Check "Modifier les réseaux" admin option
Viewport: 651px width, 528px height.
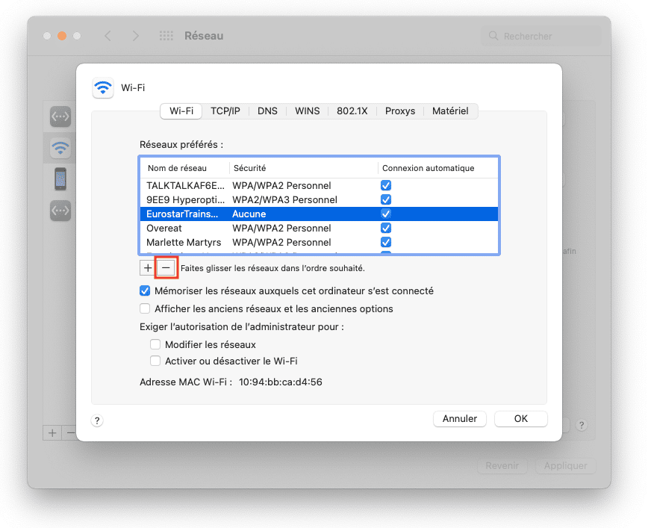click(x=155, y=344)
